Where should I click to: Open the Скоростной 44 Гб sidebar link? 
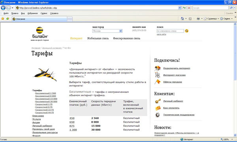[44, 112]
